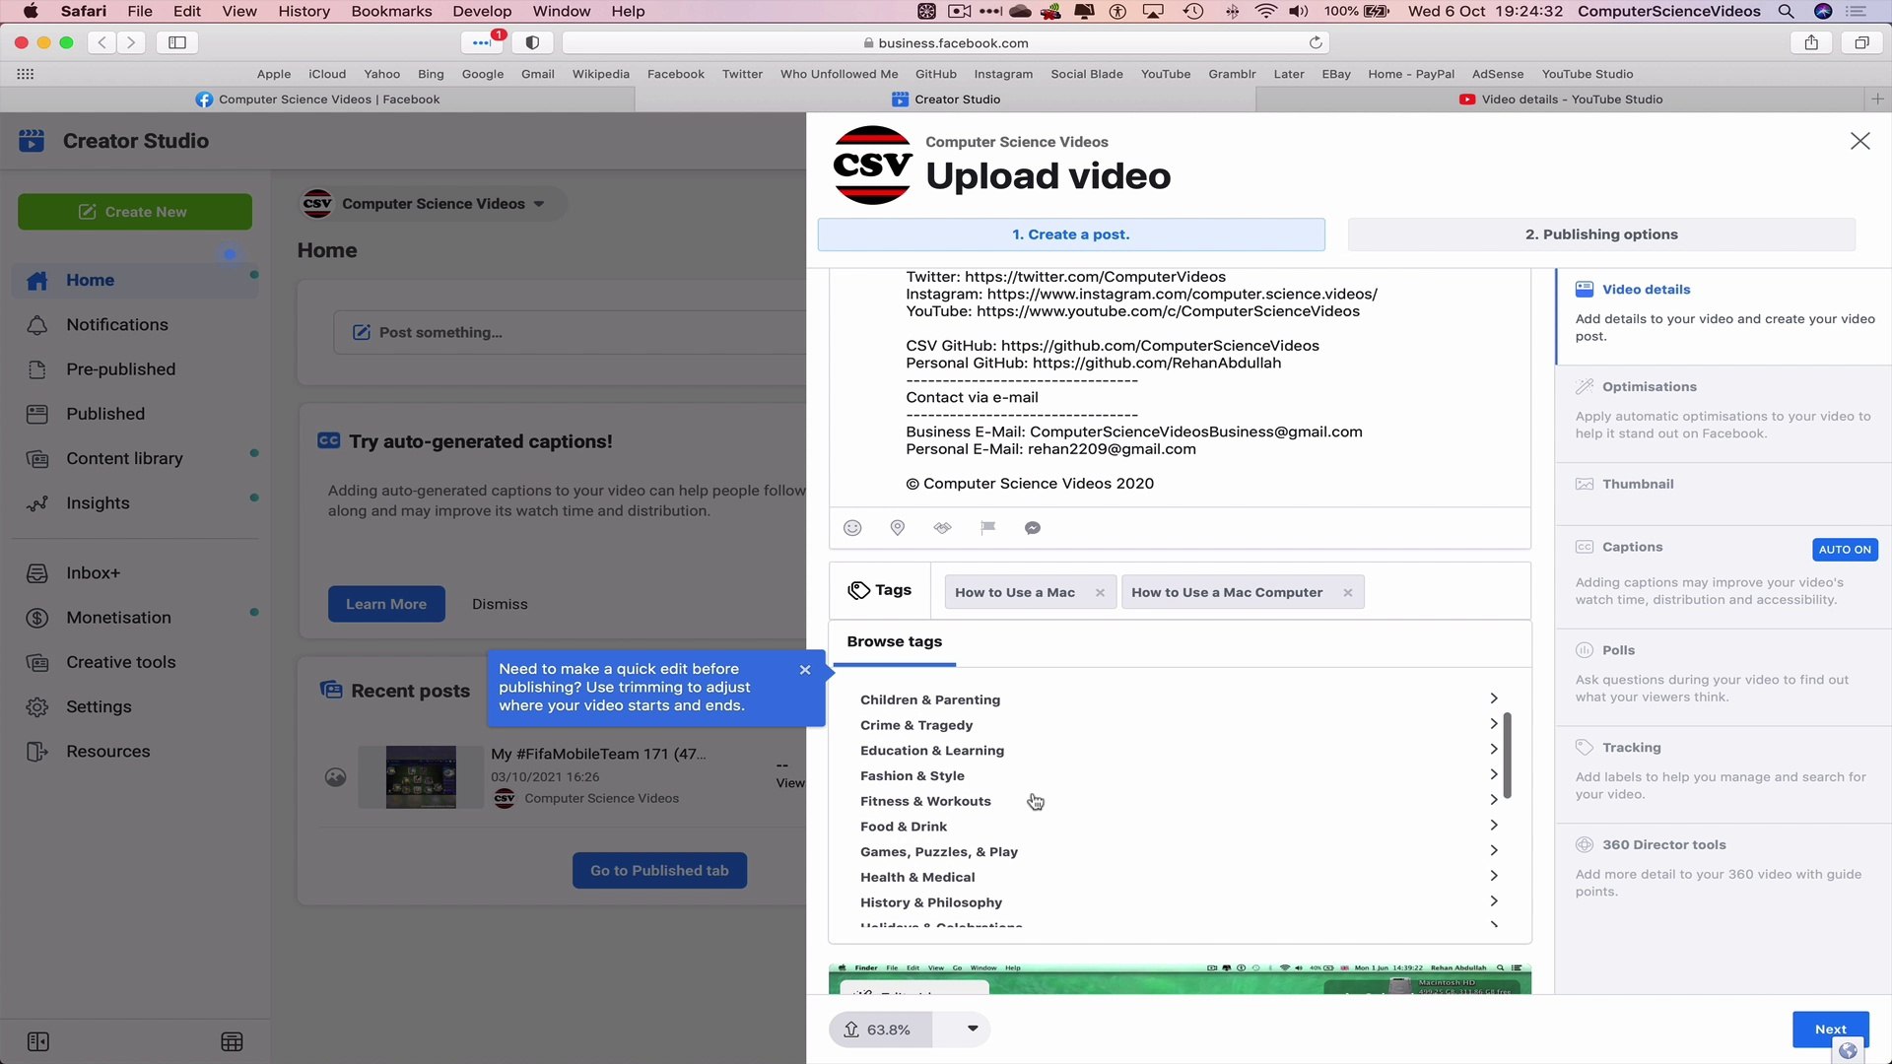Image resolution: width=1892 pixels, height=1064 pixels.
Task: Select the Insights graph icon in sidebar
Action: click(x=37, y=503)
